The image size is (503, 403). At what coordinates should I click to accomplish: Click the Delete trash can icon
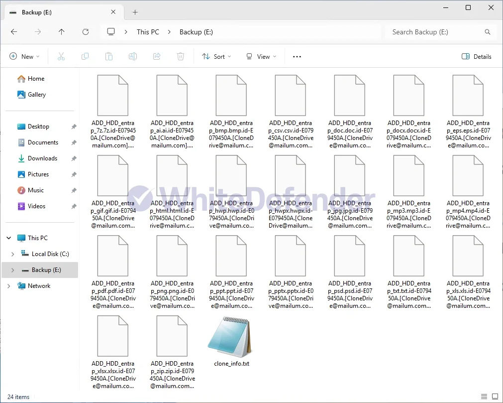[181, 57]
